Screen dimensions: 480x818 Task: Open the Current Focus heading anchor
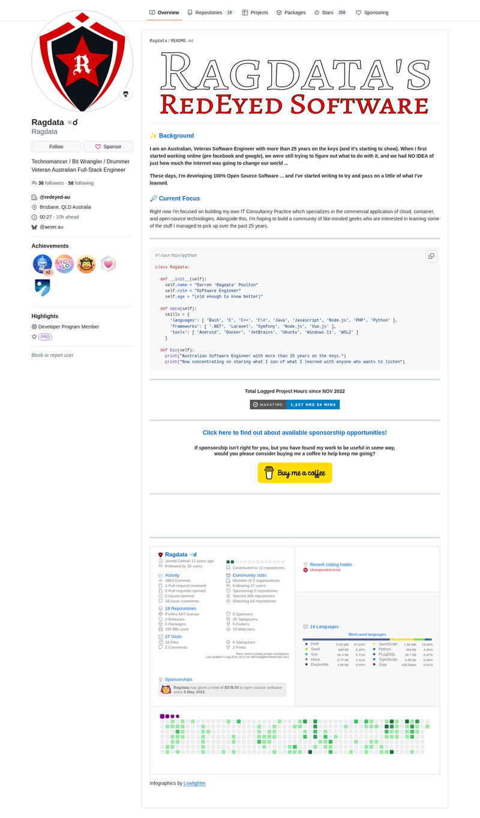click(x=179, y=199)
